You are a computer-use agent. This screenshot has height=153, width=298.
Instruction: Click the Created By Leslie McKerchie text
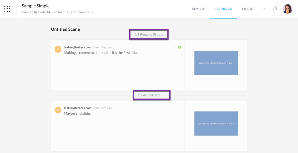tap(42, 12)
